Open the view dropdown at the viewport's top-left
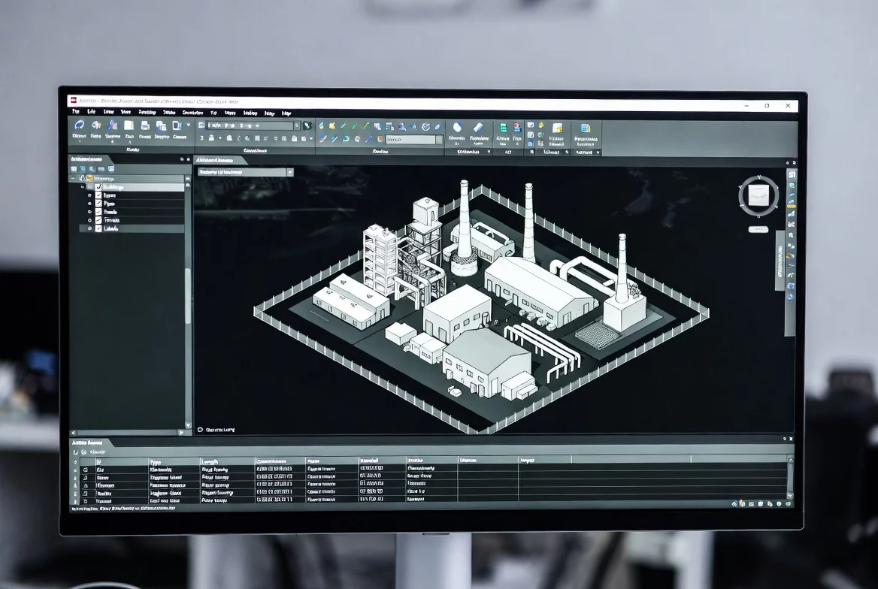 click(x=245, y=172)
